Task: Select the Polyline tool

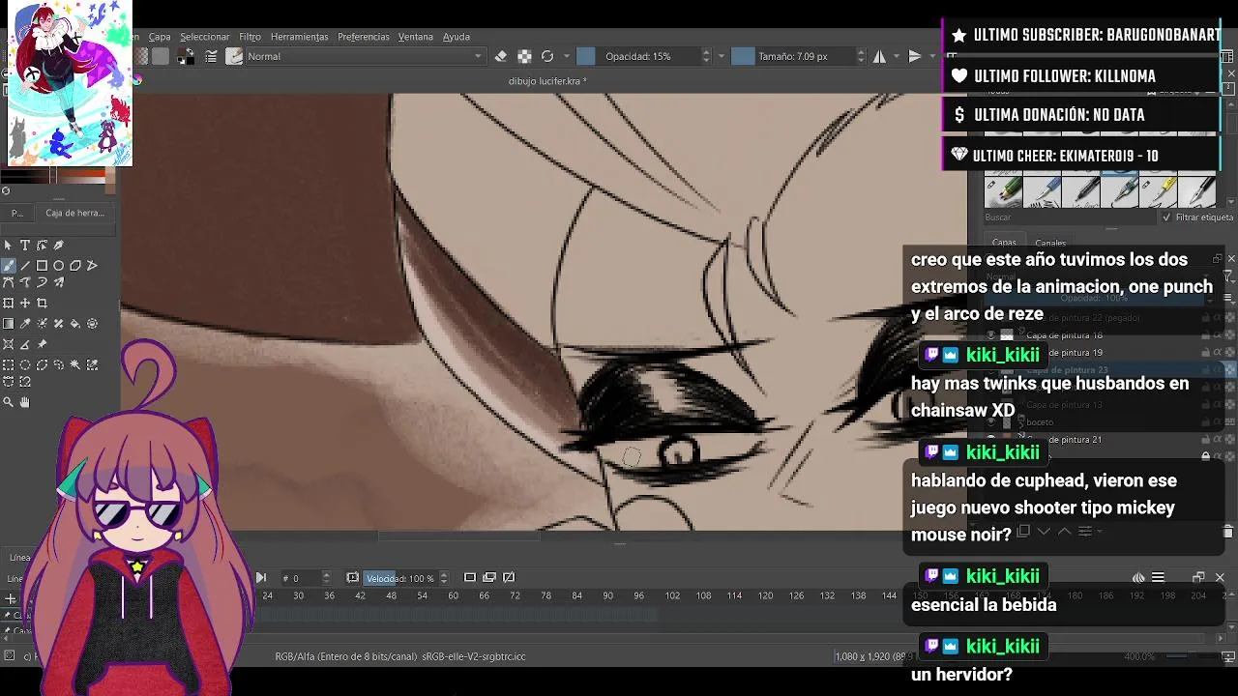Action: pos(93,266)
